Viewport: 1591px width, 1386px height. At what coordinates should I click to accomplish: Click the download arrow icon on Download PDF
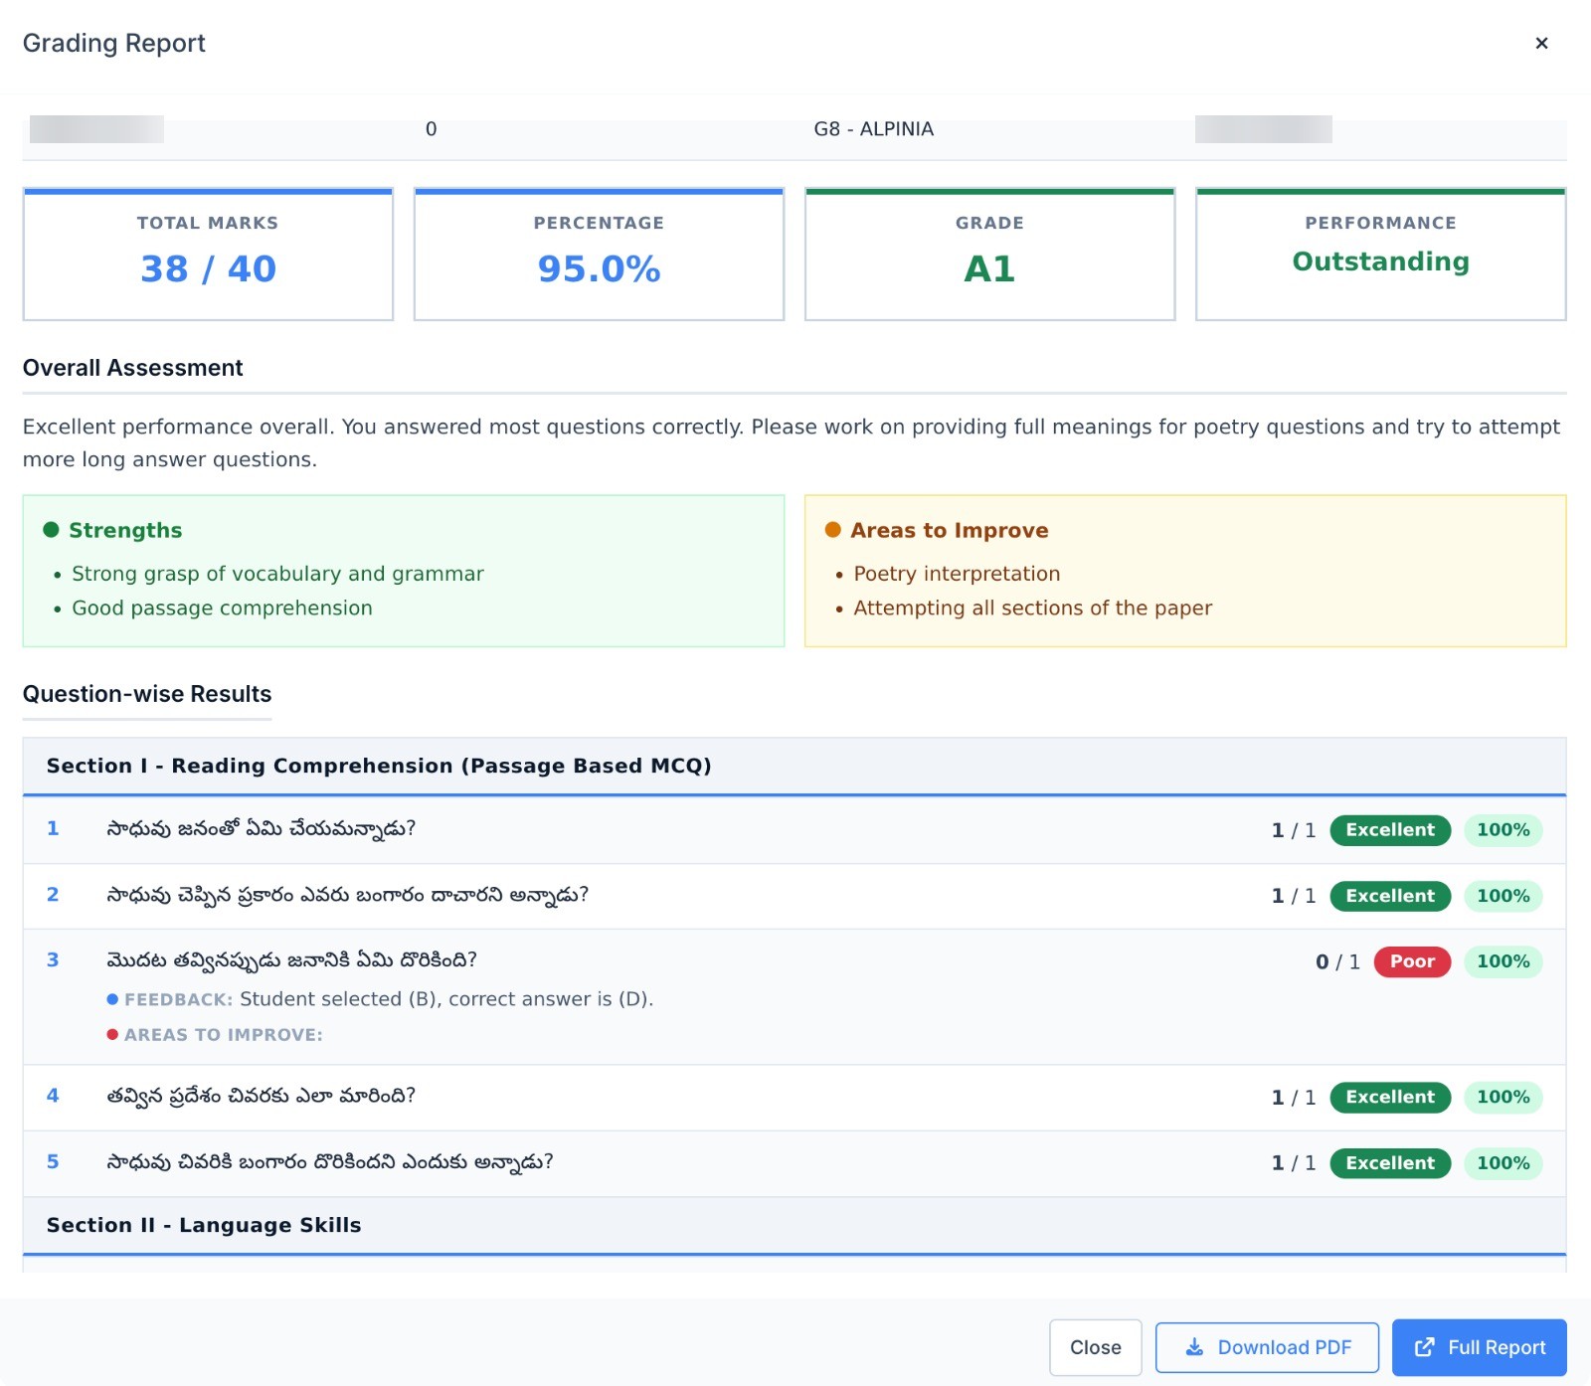[1194, 1347]
